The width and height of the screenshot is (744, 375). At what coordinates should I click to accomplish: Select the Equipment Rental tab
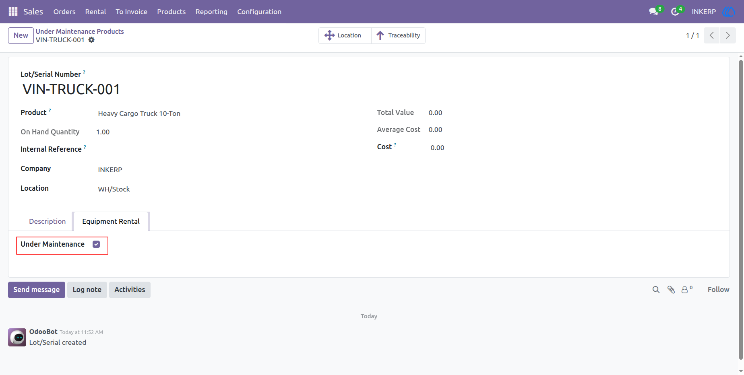(x=111, y=221)
